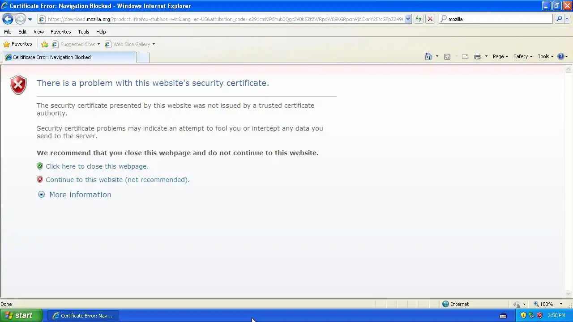Open the Page command menu
The image size is (573, 322).
coord(500,56)
